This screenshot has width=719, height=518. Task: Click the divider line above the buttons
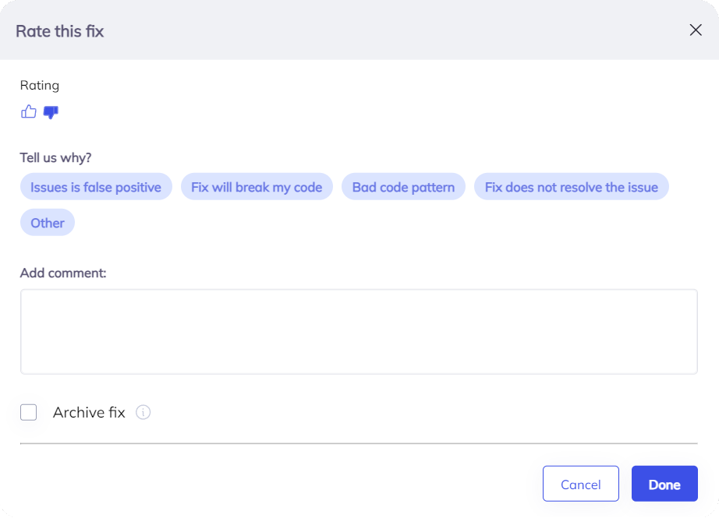pyautogui.click(x=359, y=443)
